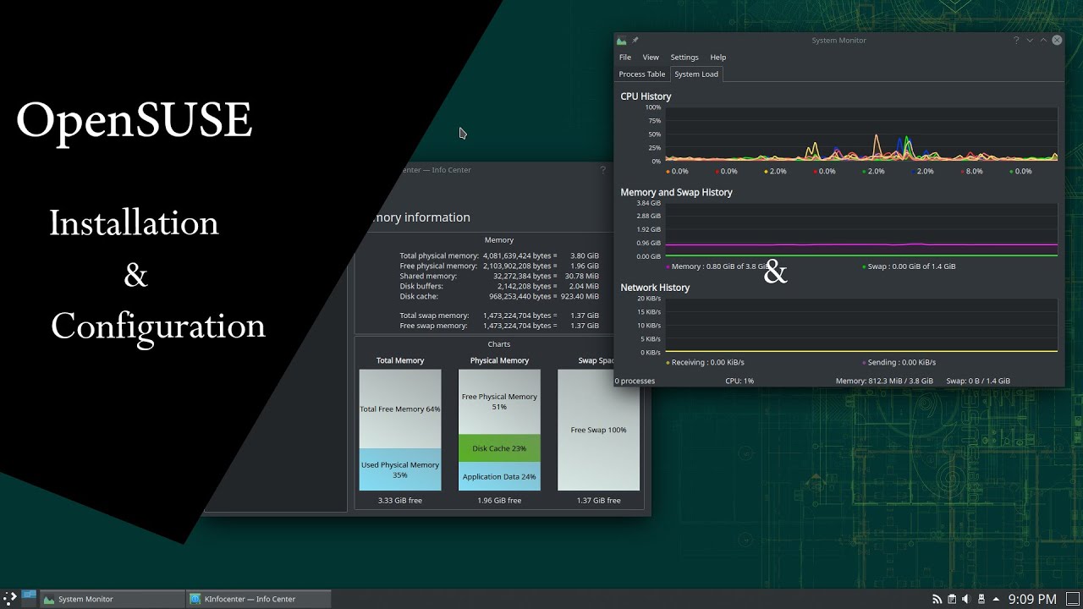1083x609 pixels.
Task: Click the Sending 0.00 KiB/s legend
Action: [899, 362]
